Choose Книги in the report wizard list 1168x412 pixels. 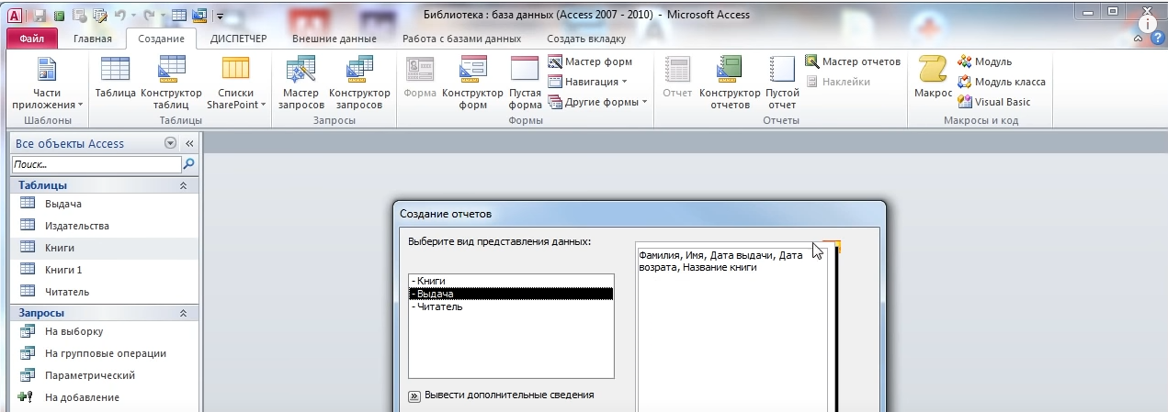click(510, 281)
